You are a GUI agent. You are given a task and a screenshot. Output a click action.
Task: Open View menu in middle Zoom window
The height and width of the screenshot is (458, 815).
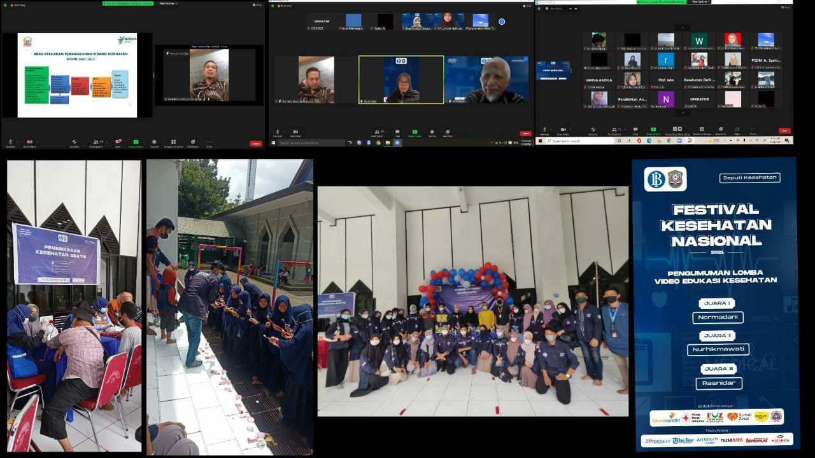(x=528, y=6)
